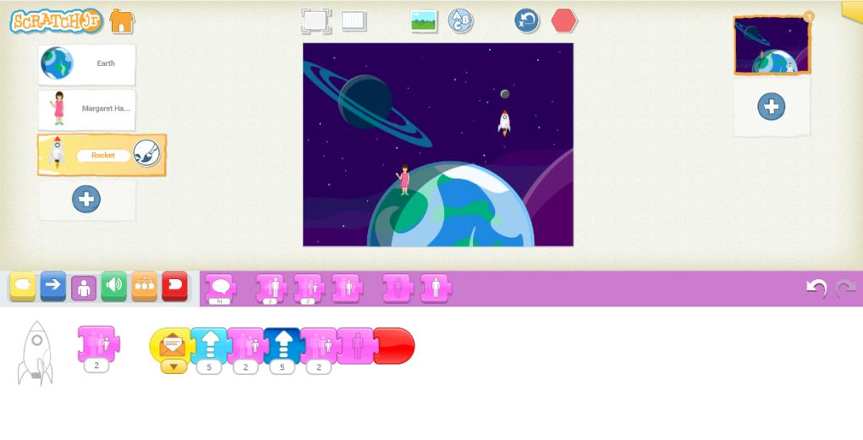Viewport: 863px width, 440px height.
Task: Open the red End blocks category
Action: pyautogui.click(x=174, y=286)
